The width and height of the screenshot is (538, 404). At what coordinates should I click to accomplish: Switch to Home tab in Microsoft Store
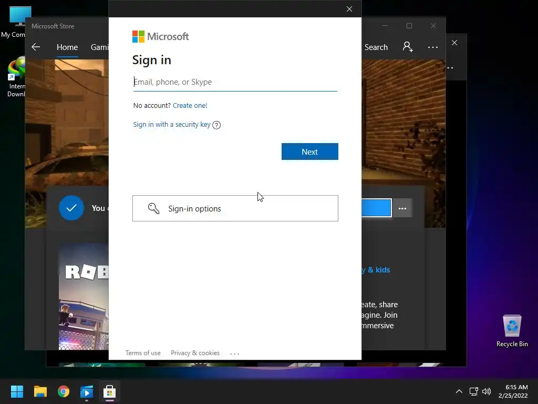pos(67,47)
